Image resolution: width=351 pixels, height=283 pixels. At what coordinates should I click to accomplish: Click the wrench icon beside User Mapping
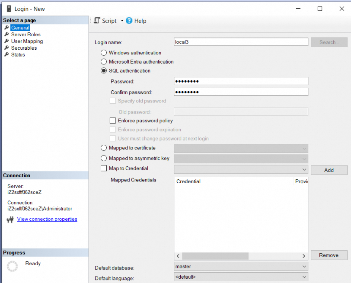click(6, 41)
